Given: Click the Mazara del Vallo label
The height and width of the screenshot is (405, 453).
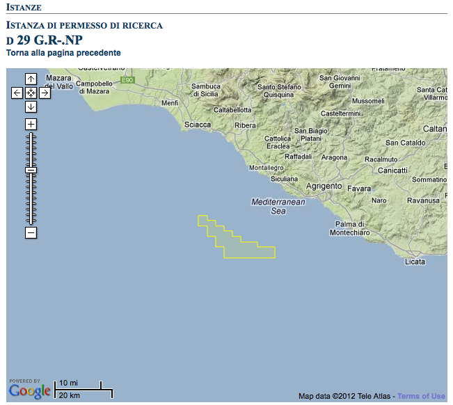Looking at the screenshot, I should click(58, 81).
